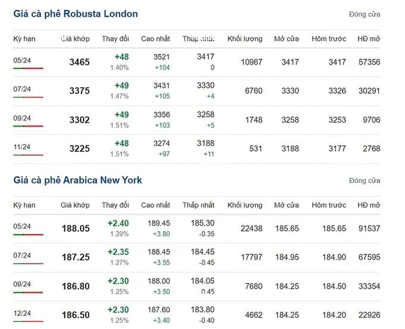Image resolution: width=405 pixels, height=329 pixels.
Task: Click Khối lượng header in the Robusta table
Action: (x=245, y=39)
